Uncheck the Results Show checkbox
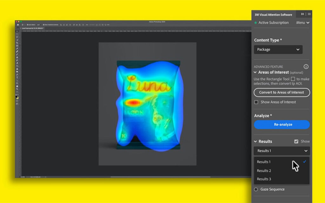This screenshot has height=203, width=325. (296, 141)
